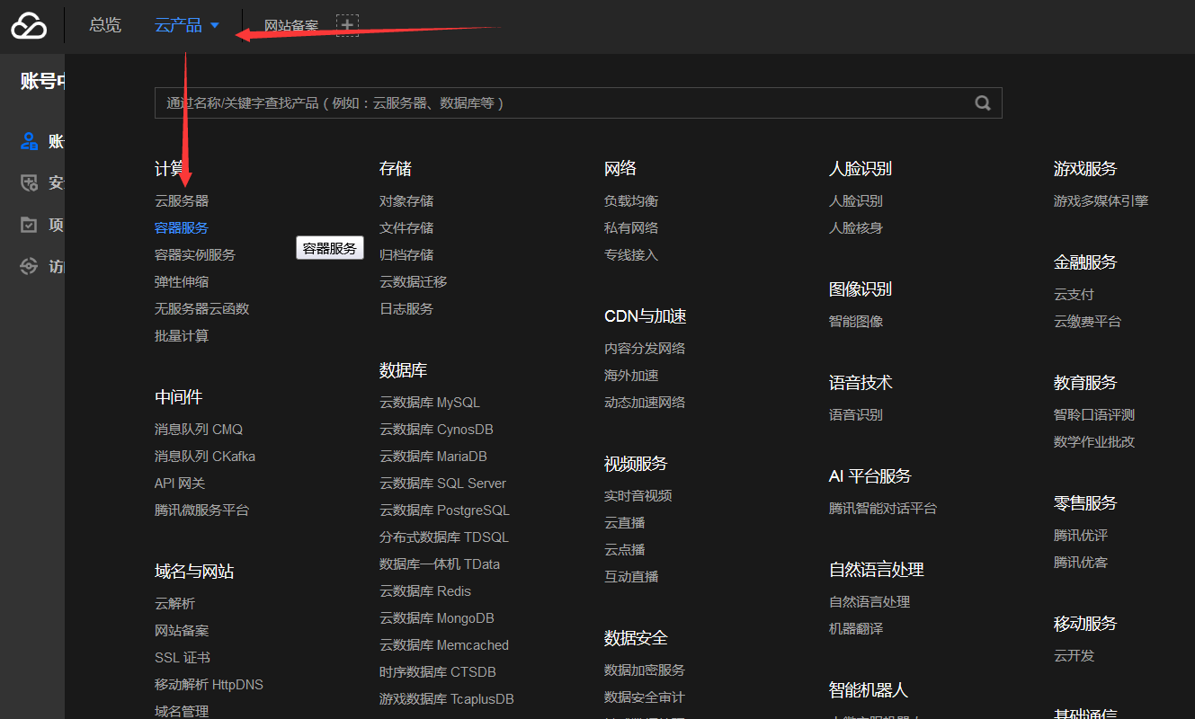Choose 数据库一体机 TData
Viewport: 1195px width, 719px height.
point(440,564)
